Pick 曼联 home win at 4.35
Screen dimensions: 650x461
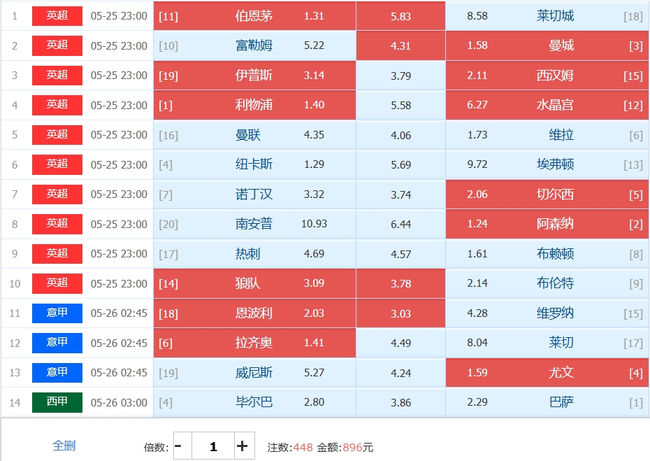(254, 135)
